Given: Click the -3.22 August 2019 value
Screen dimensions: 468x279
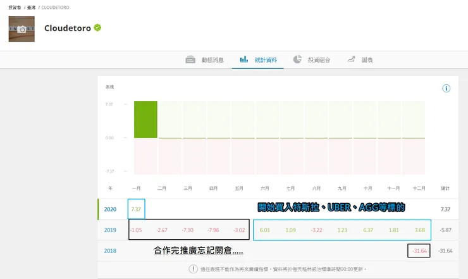Looking at the screenshot, I should click(316, 230).
